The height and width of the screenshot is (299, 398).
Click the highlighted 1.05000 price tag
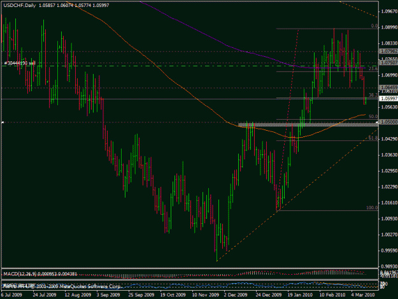[388, 122]
